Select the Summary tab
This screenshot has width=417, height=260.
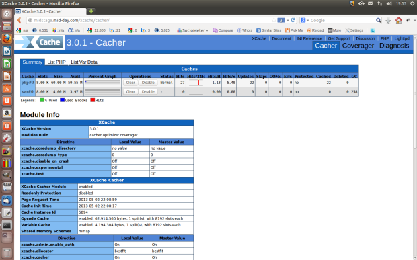pos(32,62)
